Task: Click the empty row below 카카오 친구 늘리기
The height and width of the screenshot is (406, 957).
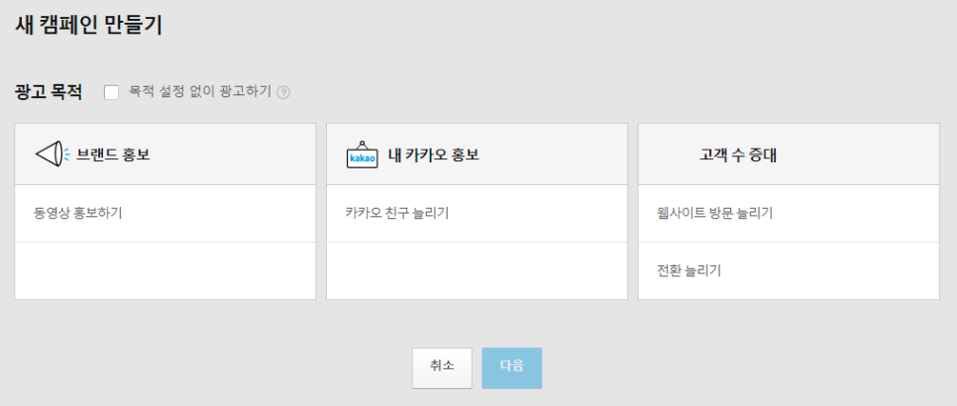Action: pos(477,270)
